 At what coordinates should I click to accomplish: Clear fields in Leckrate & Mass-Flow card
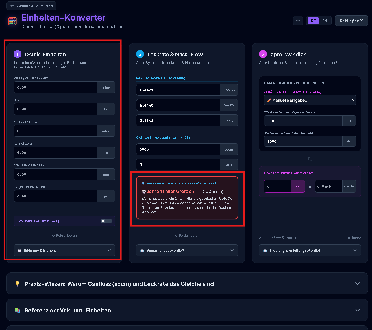tap(187, 236)
